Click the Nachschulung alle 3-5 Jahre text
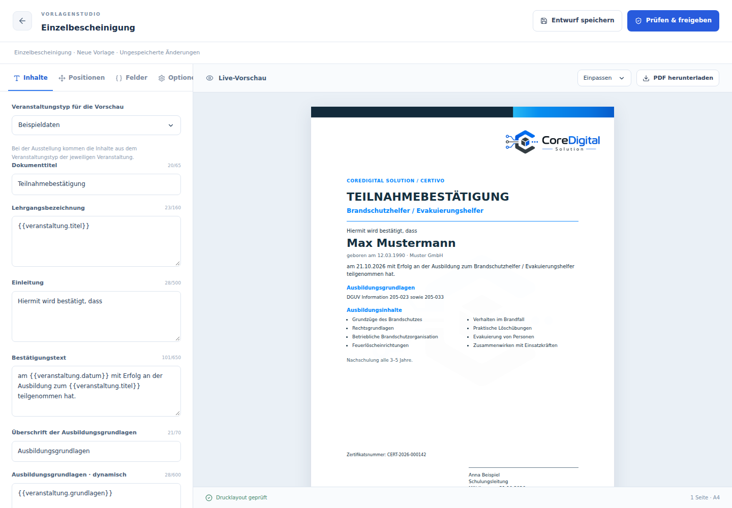The image size is (732, 508). 380,360
